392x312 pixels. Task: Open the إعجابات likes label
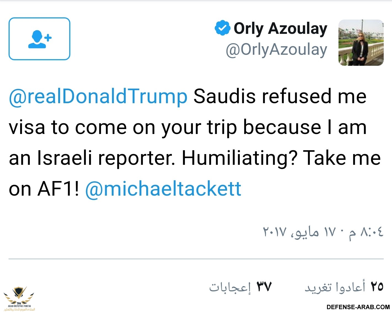pyautogui.click(x=230, y=287)
